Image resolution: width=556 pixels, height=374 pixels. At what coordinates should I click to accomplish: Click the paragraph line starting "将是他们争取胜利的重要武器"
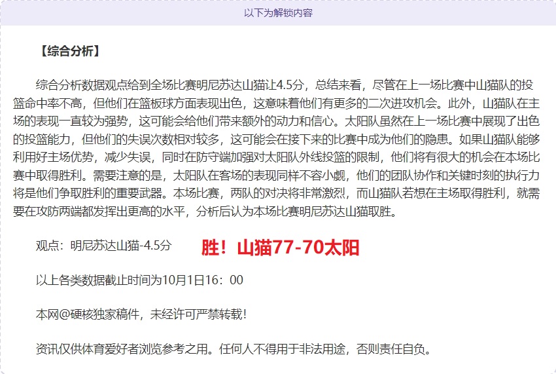[x=276, y=193]
